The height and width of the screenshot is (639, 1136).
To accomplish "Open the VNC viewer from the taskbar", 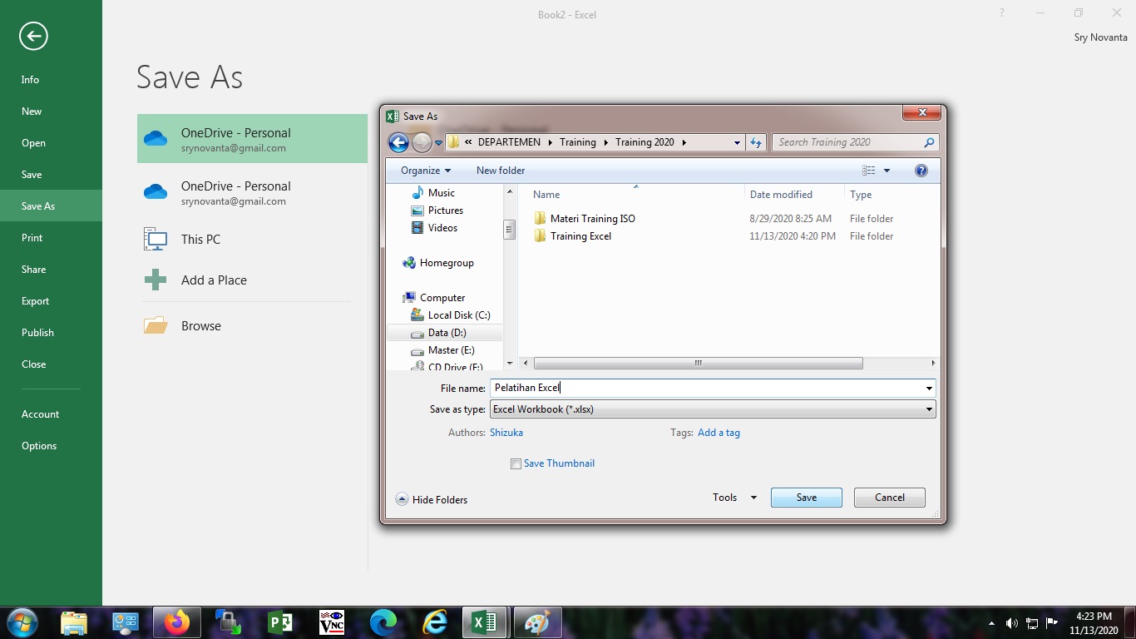I will point(331,622).
